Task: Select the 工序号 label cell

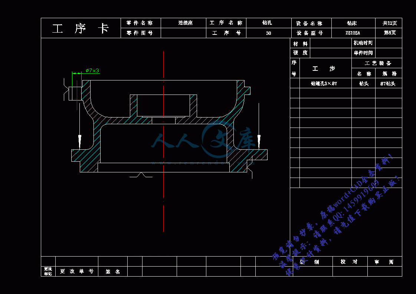Action: click(x=226, y=33)
